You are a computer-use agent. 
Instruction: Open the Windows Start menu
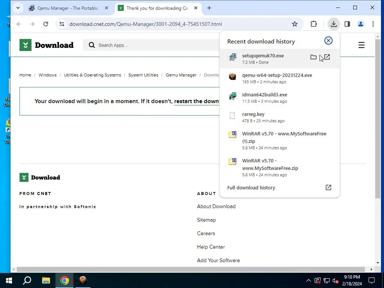click(x=9, y=280)
